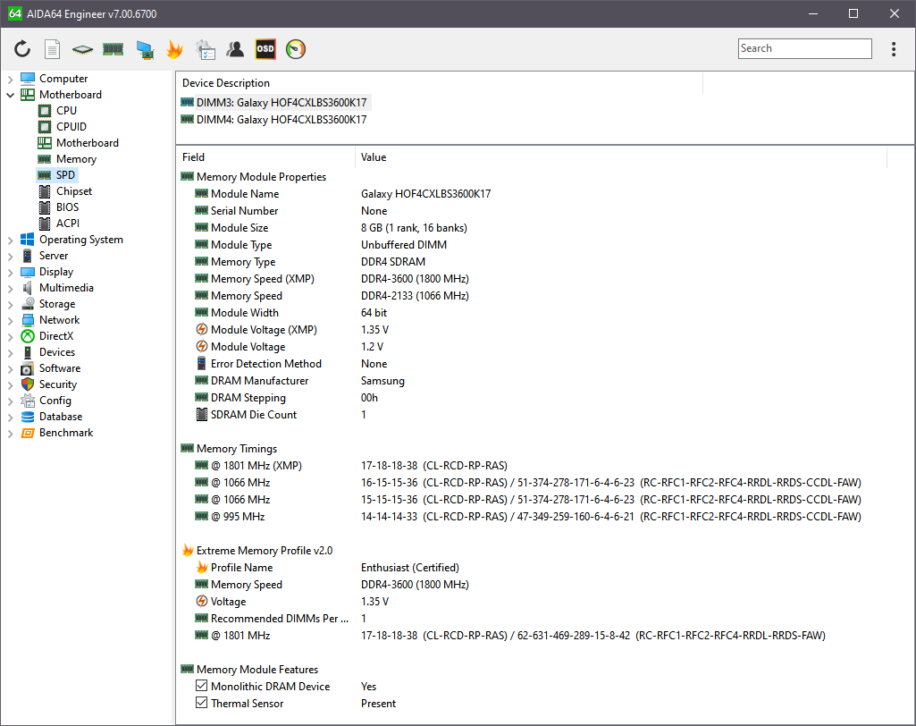916x726 pixels.
Task: Select Devices in the tree
Action: (x=56, y=352)
